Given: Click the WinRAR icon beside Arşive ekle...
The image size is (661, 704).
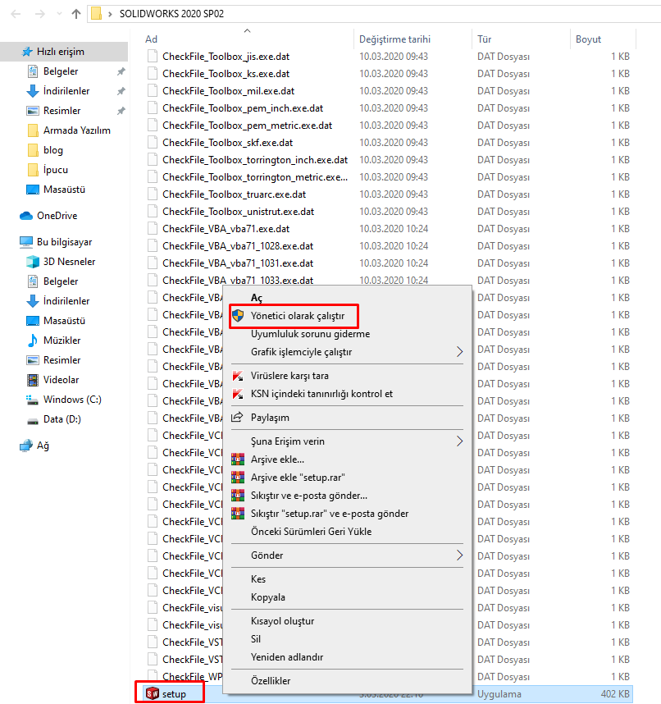Looking at the screenshot, I should click(238, 459).
